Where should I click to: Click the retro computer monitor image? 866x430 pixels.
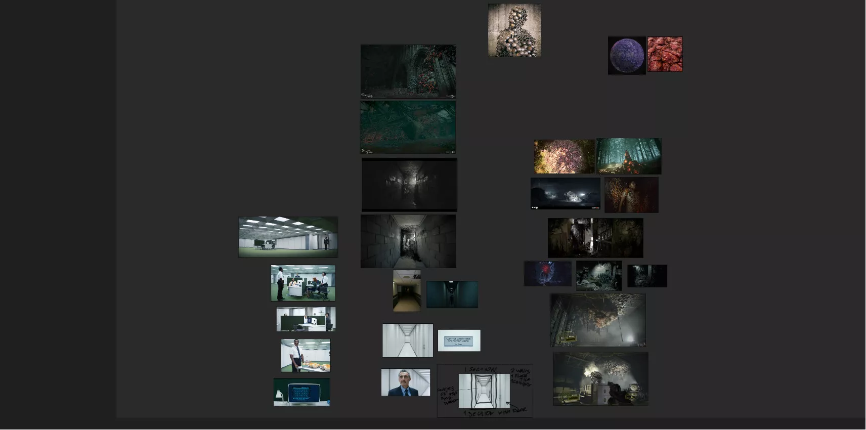coord(301,392)
